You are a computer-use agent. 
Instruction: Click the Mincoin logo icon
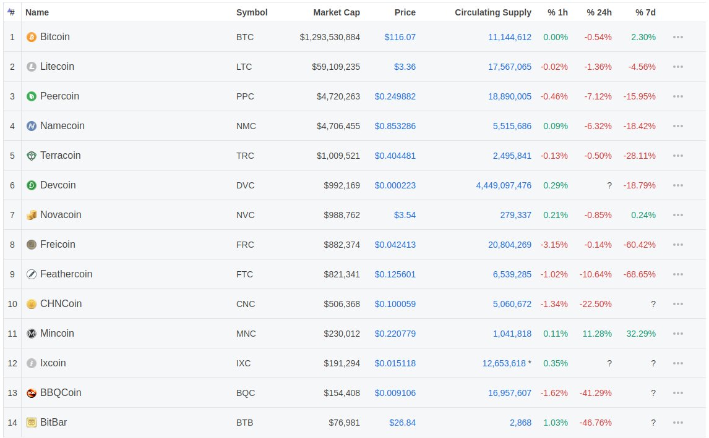31,334
